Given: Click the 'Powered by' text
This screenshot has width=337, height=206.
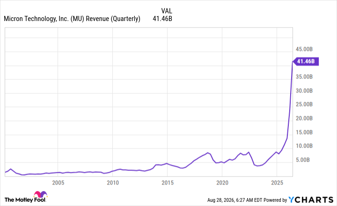Looking at the screenshot, I should pos(275,200).
